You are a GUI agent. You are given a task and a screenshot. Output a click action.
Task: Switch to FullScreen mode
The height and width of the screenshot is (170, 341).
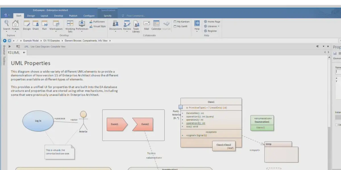[x=97, y=22]
